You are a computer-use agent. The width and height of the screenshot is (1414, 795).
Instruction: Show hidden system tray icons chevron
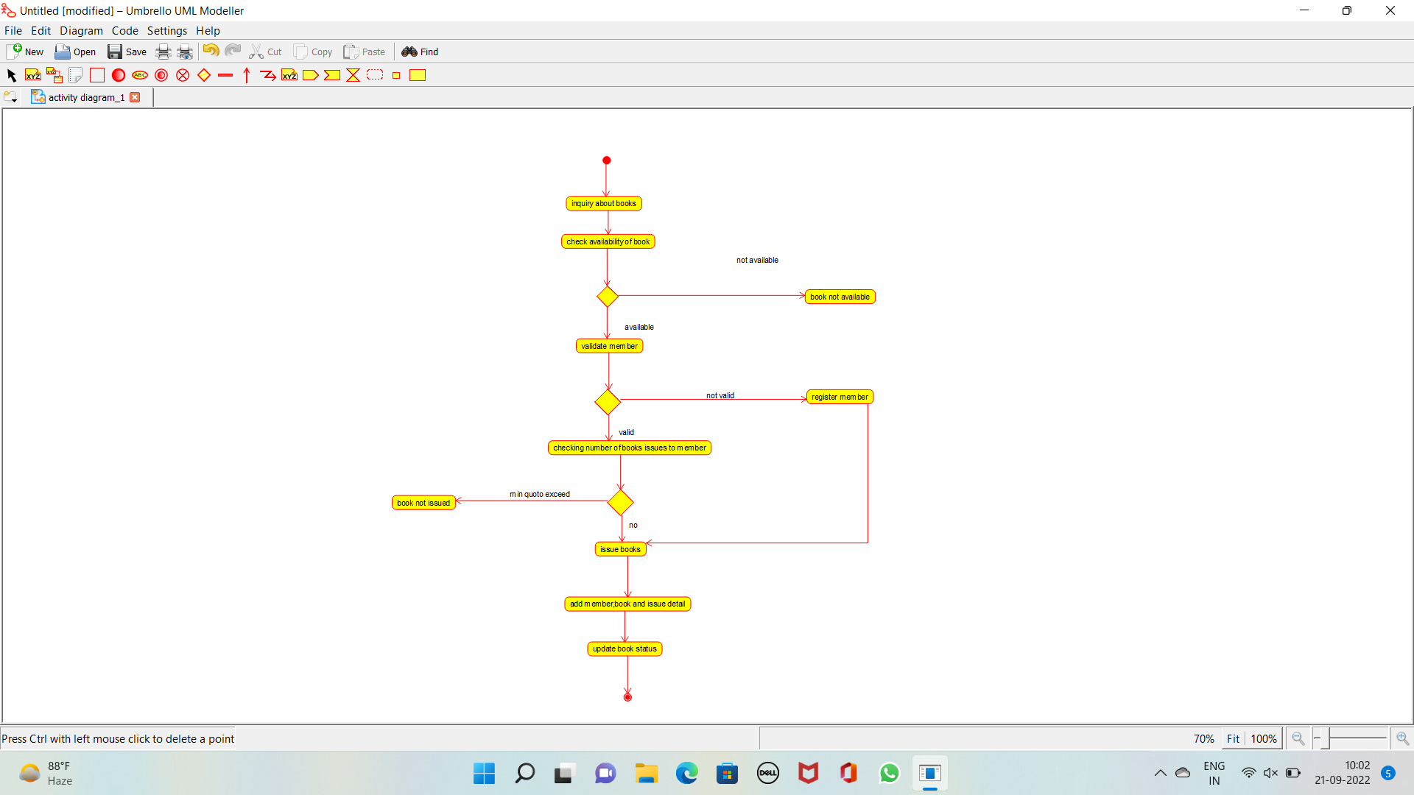[x=1160, y=773]
